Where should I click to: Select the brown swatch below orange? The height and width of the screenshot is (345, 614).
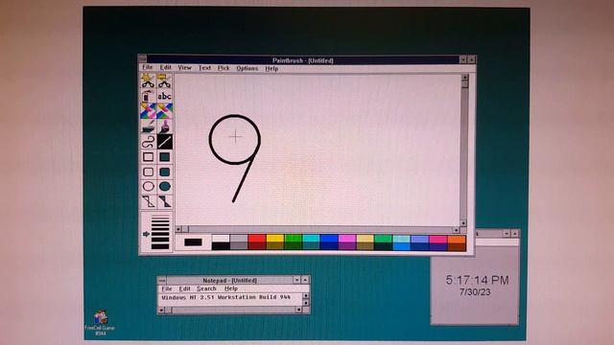pyautogui.click(x=457, y=247)
